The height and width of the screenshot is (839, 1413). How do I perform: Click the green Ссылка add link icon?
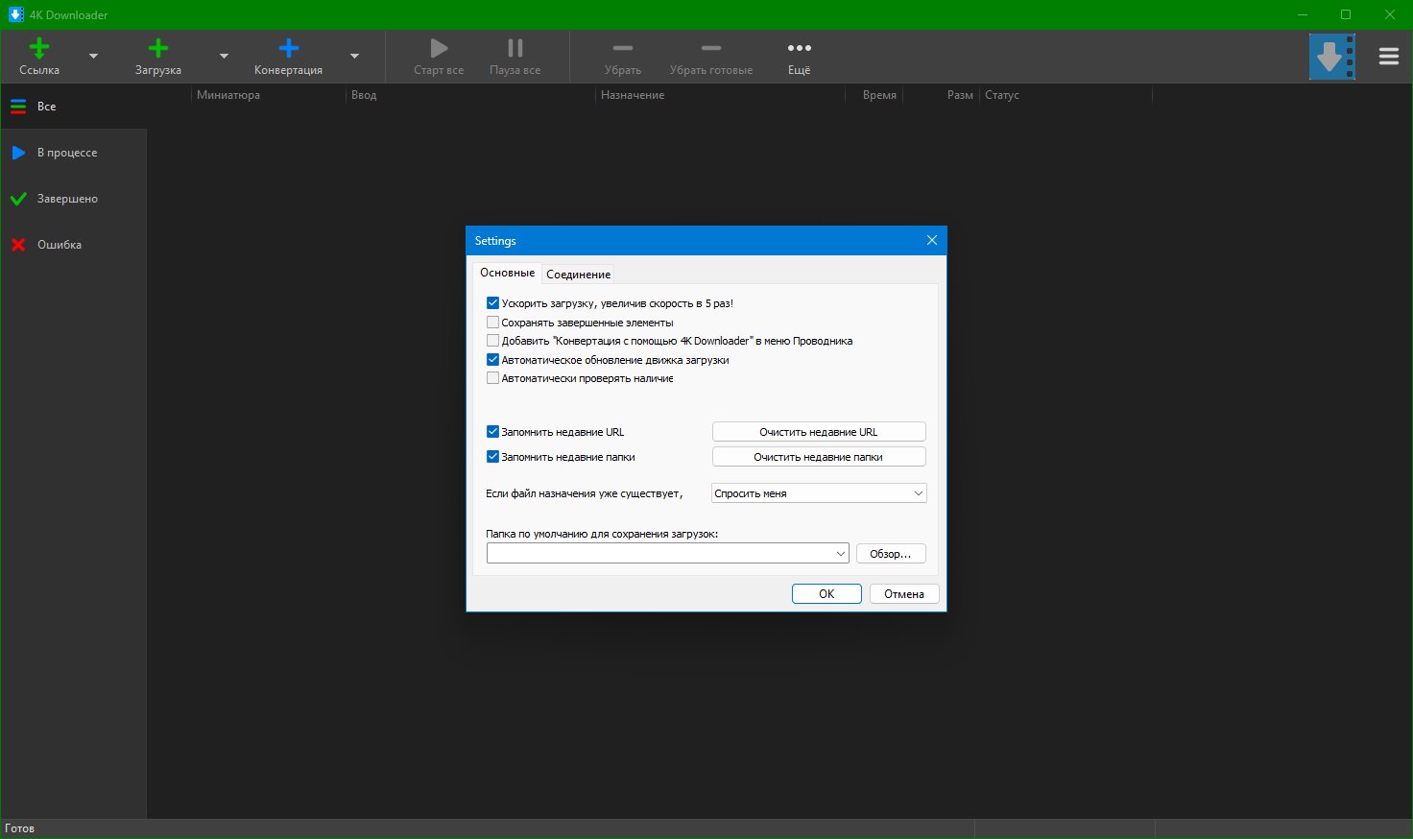(39, 49)
